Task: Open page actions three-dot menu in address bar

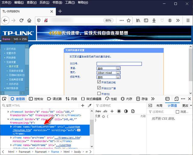Action: click(122, 20)
